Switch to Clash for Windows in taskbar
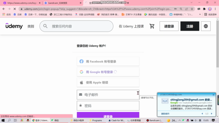Image resolution: width=219 pixels, height=123 pixels. point(117,120)
